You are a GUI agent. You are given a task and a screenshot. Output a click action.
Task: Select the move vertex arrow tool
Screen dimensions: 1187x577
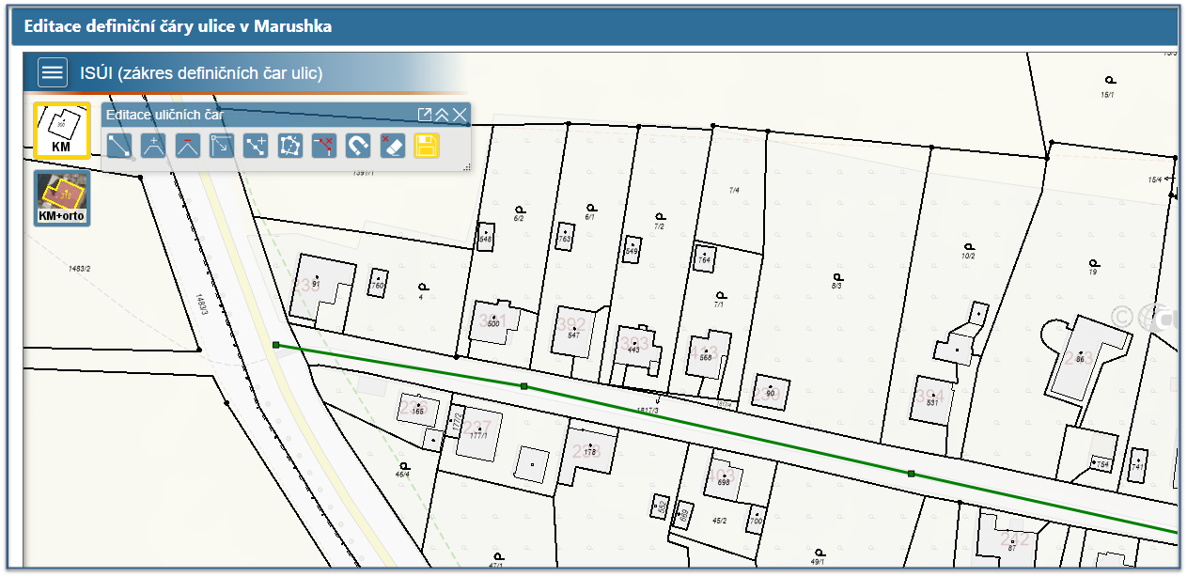tap(222, 146)
